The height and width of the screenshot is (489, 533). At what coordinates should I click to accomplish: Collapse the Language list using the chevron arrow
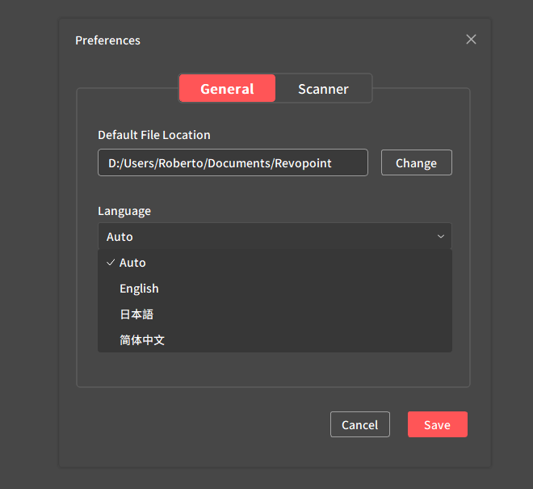pyautogui.click(x=441, y=237)
